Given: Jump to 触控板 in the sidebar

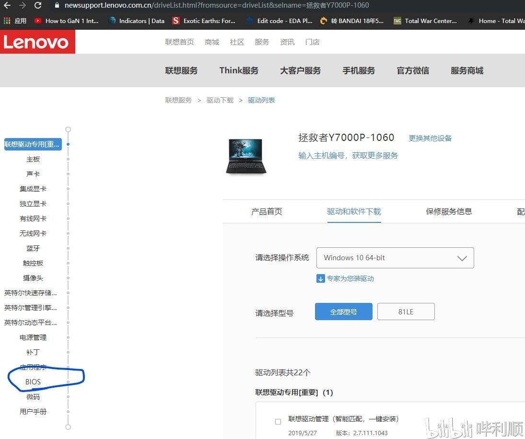Looking at the screenshot, I should [x=33, y=263].
